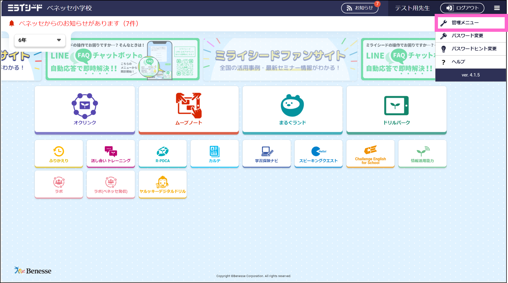Screen dimensions: 508x283
Task: Open the カルテ tool
Action: click(x=214, y=153)
